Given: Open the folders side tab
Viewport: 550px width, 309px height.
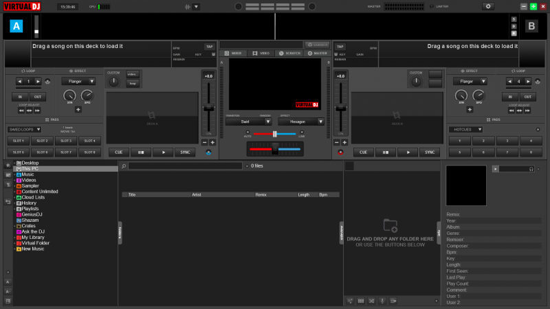Looking at the screenshot, I should click(120, 233).
